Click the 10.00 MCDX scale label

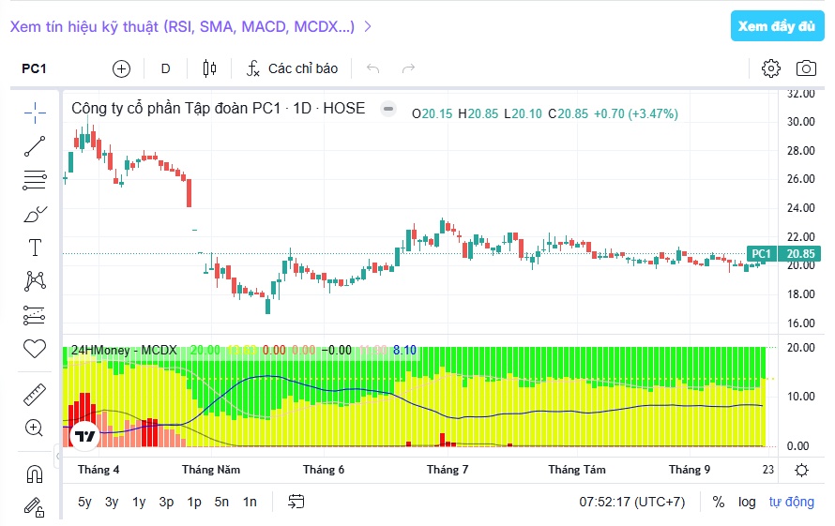[x=801, y=397]
